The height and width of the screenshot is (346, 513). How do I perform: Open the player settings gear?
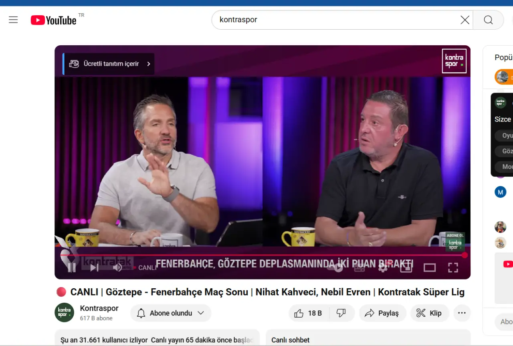click(x=383, y=267)
